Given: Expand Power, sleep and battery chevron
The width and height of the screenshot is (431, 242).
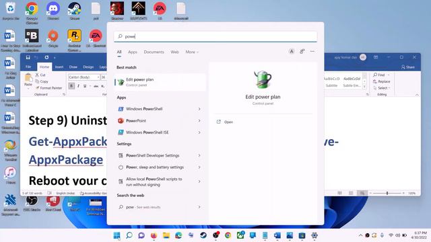Looking at the screenshot, I should 199,167.
